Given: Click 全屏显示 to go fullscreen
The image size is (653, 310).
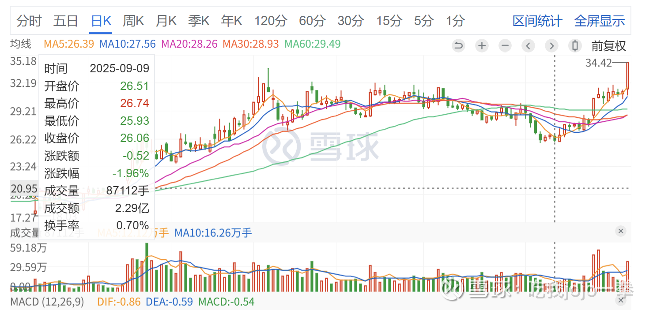Looking at the screenshot, I should tap(600, 21).
